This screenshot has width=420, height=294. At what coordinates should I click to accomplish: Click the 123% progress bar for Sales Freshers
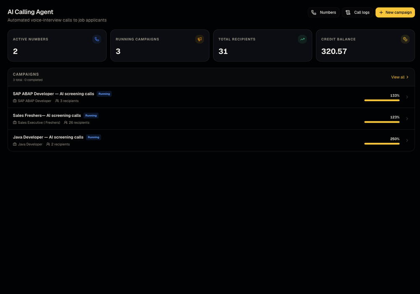click(x=382, y=122)
